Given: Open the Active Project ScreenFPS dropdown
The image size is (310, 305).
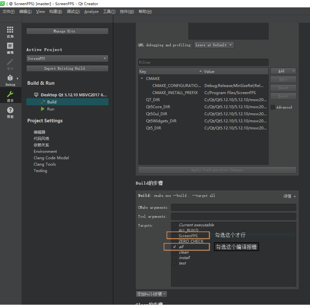Looking at the screenshot, I should pyautogui.click(x=67, y=58).
